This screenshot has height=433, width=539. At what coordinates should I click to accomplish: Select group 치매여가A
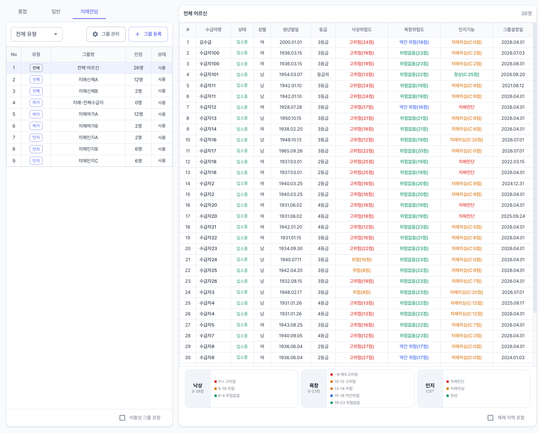pos(89,114)
